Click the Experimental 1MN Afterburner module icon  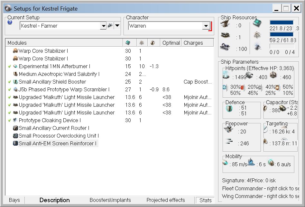pos(15,66)
